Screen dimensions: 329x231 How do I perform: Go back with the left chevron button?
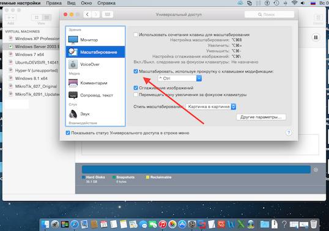(x=87, y=15)
